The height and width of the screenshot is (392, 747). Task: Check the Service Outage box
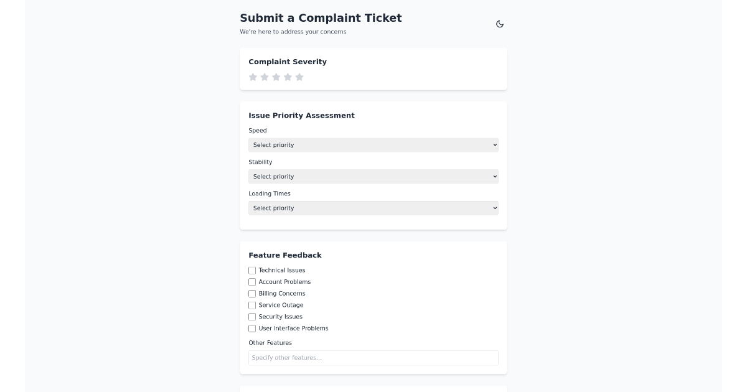tap(252, 305)
